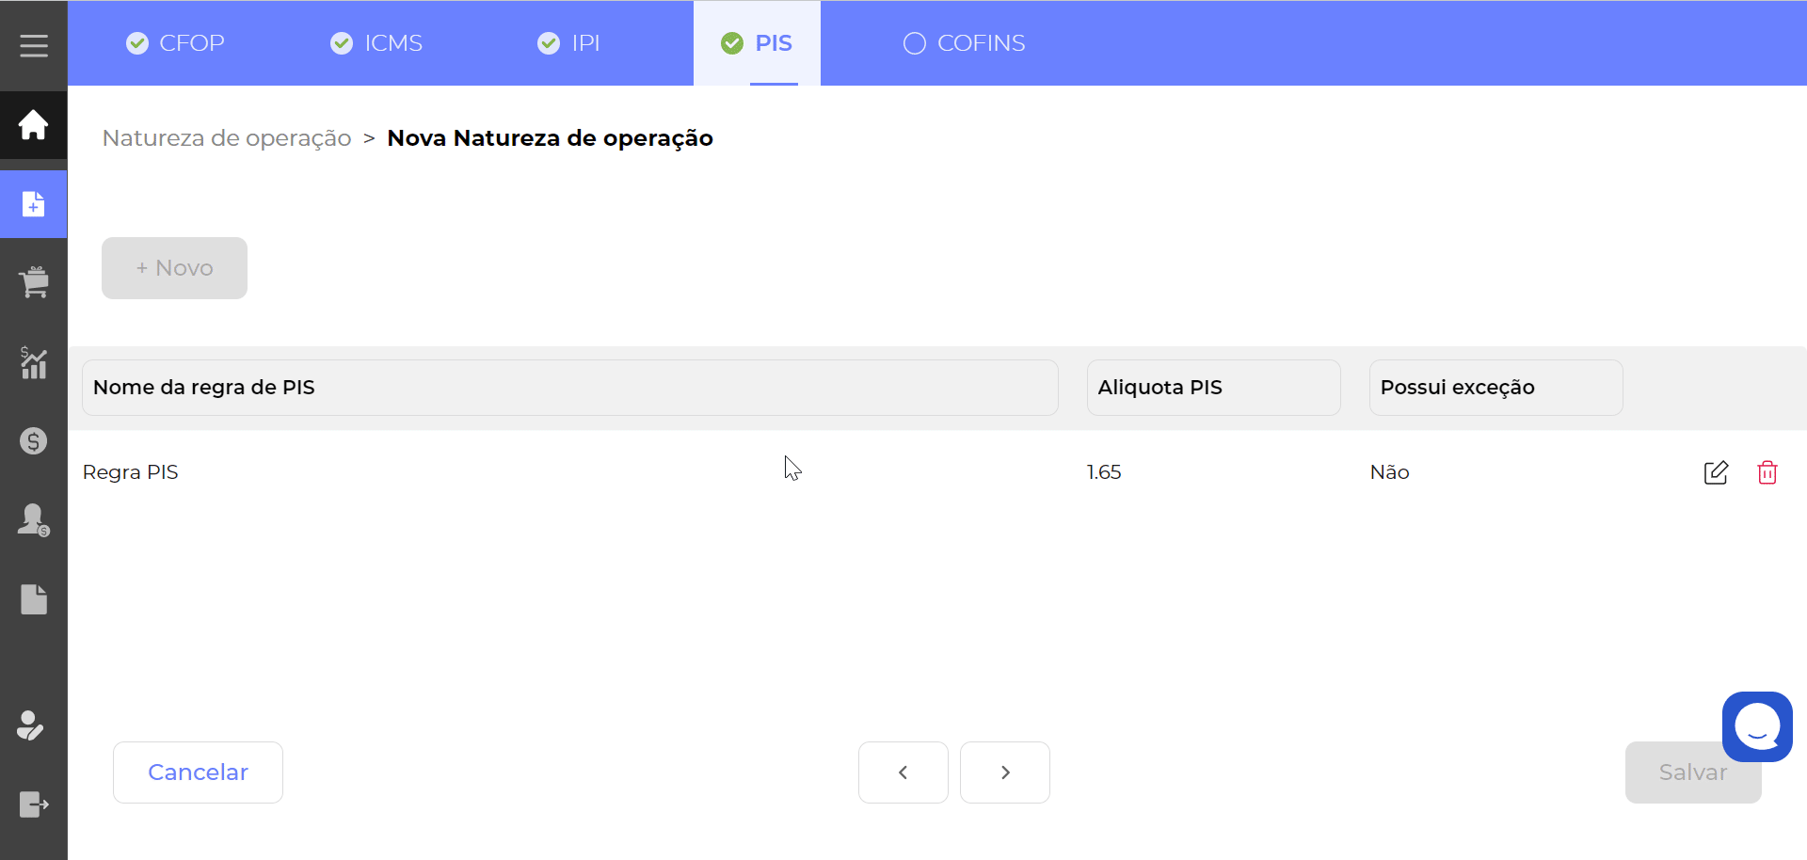The image size is (1807, 860).
Task: Delete the Regra PIS row
Action: 1767,472
